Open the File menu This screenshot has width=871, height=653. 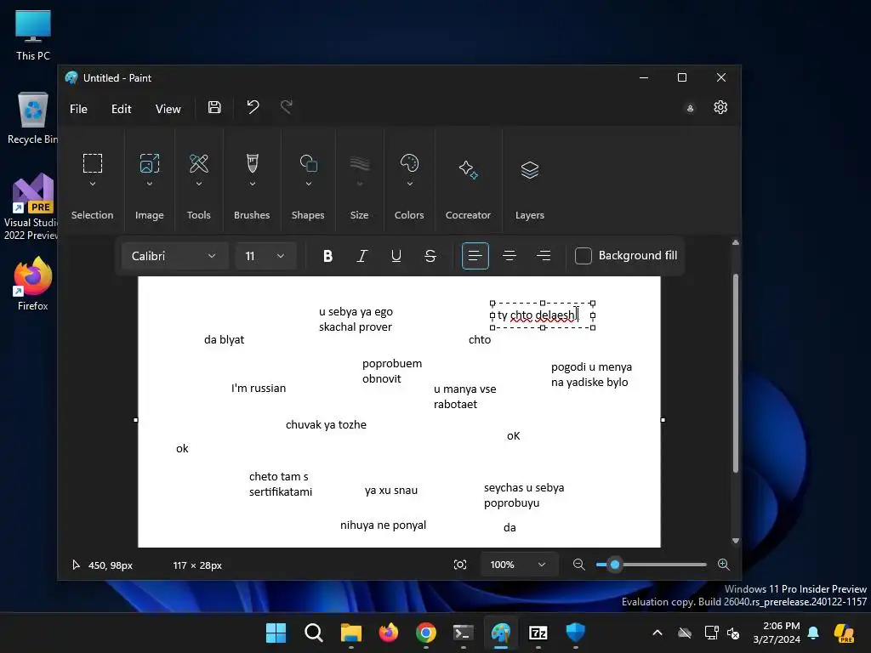point(78,109)
